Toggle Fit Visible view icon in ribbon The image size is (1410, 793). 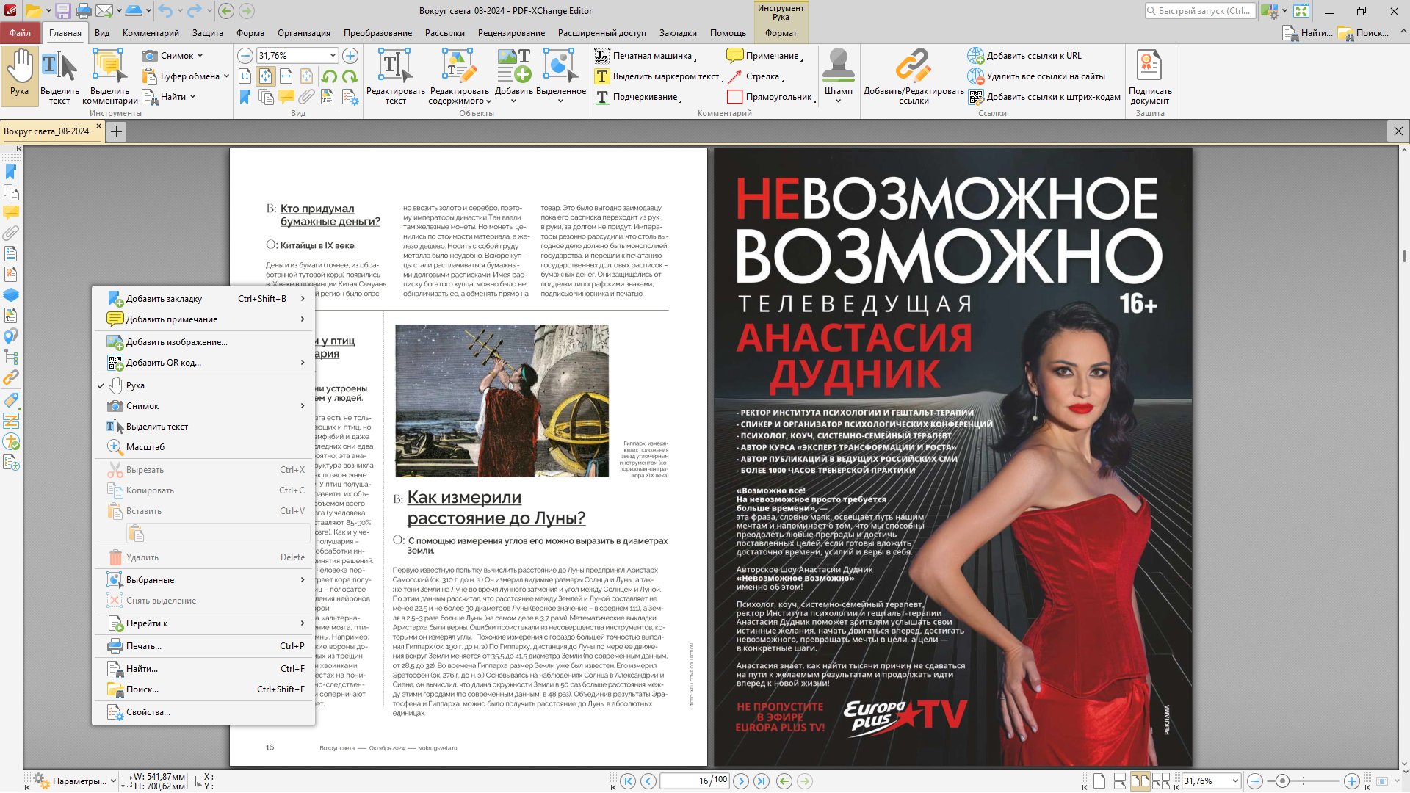307,76
